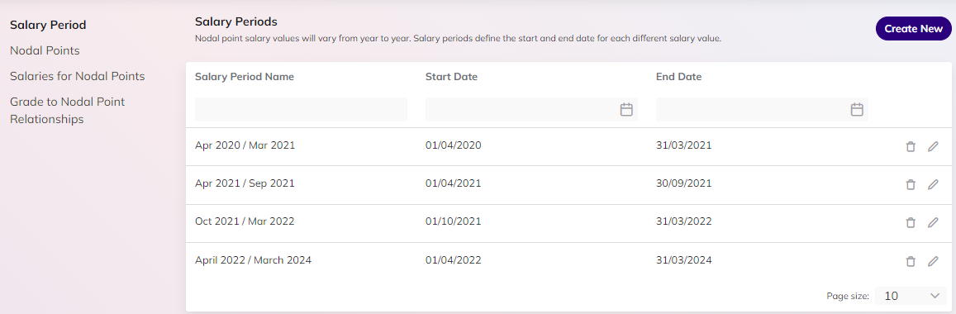Go to Salaries for Nodal Points
This screenshot has height=314, width=956.
click(78, 76)
